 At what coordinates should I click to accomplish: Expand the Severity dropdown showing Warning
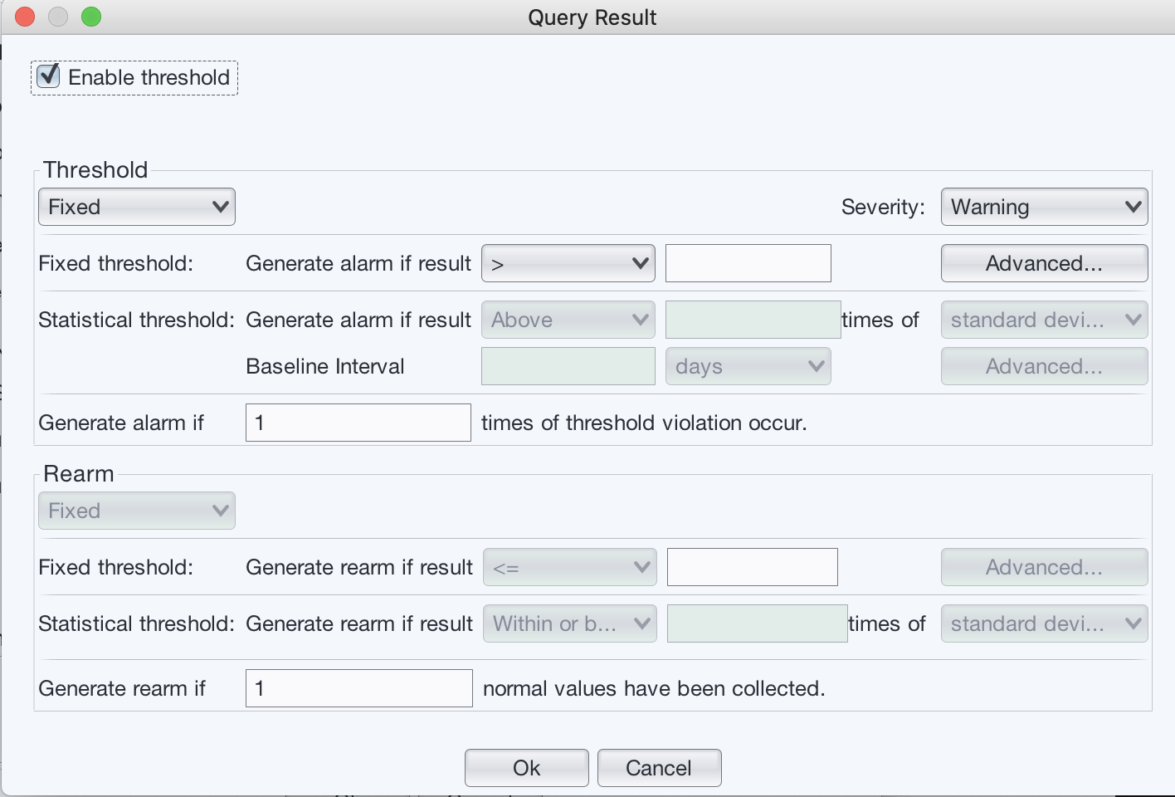click(1044, 207)
